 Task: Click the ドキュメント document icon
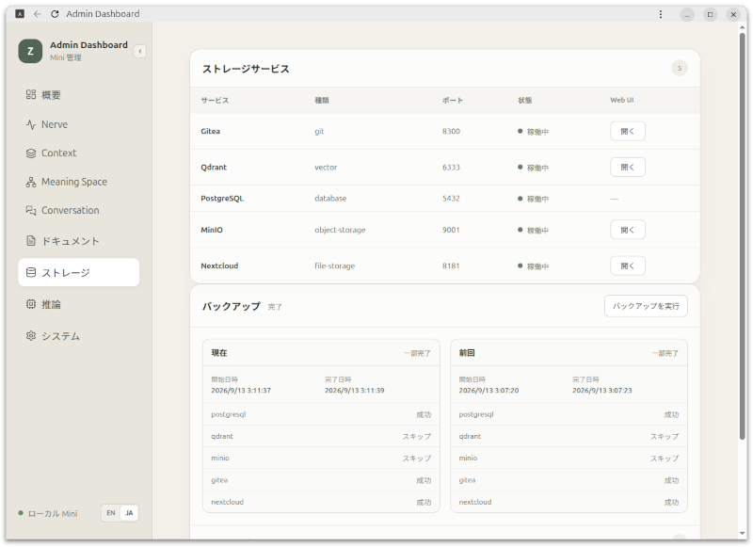pyautogui.click(x=31, y=241)
